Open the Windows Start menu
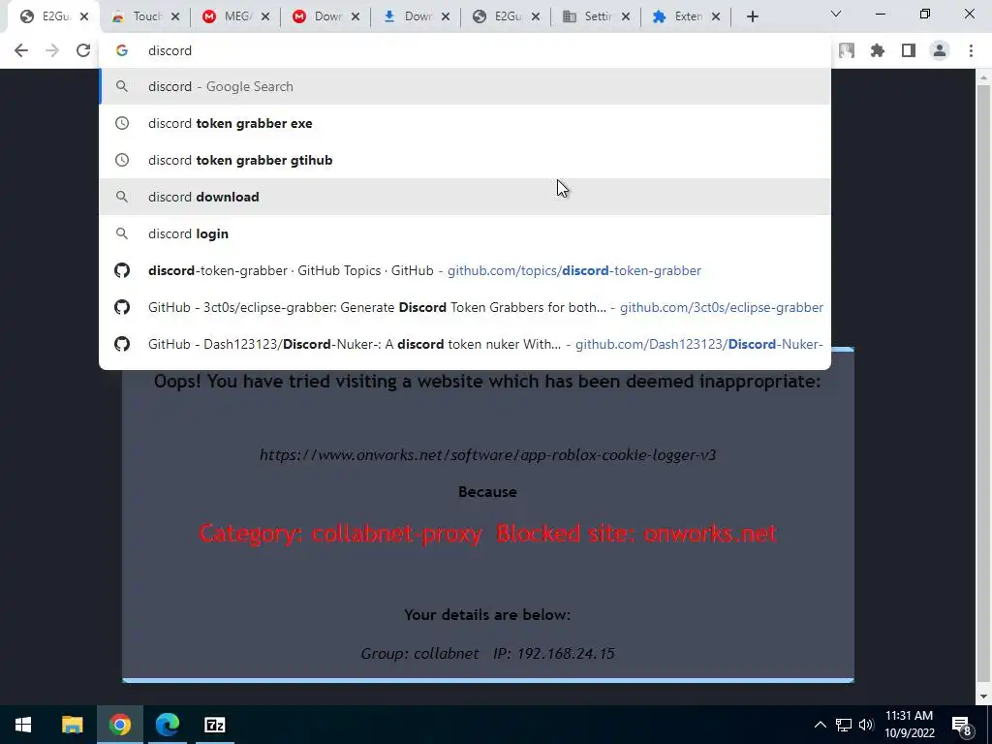This screenshot has height=744, width=992. pyautogui.click(x=23, y=725)
